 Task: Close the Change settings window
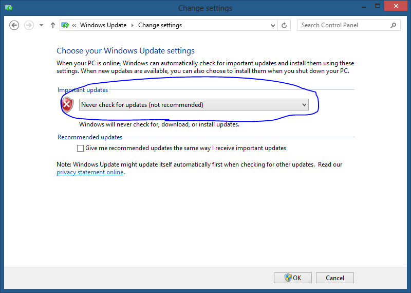point(396,6)
